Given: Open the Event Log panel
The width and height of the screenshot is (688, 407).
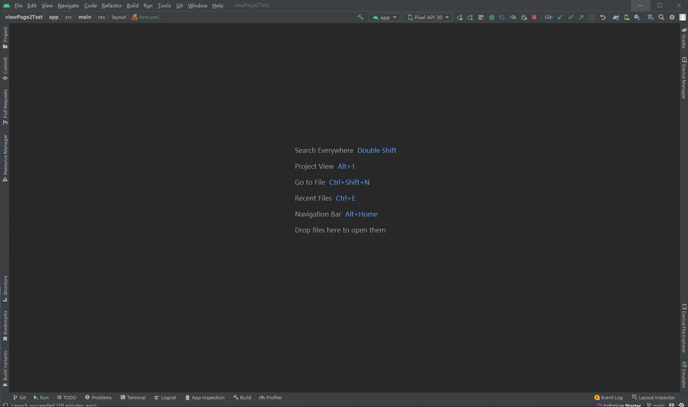Looking at the screenshot, I should [x=609, y=398].
